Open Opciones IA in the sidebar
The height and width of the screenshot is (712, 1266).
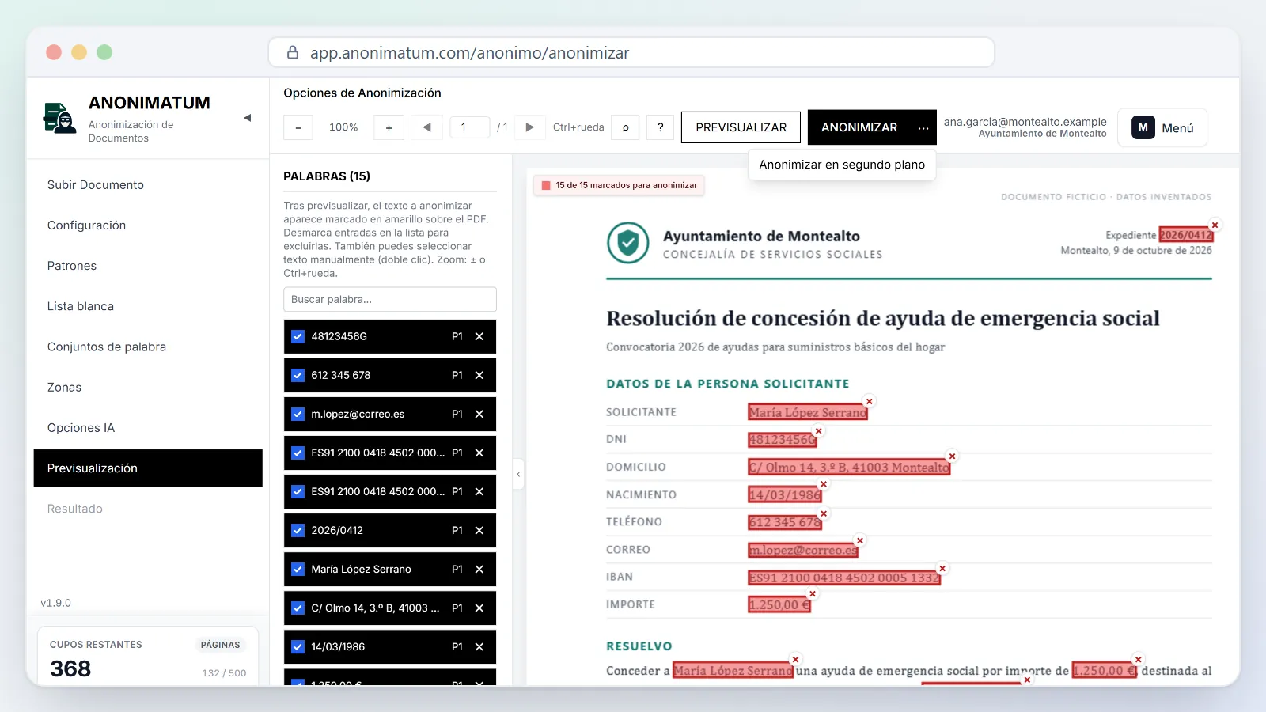148,428
